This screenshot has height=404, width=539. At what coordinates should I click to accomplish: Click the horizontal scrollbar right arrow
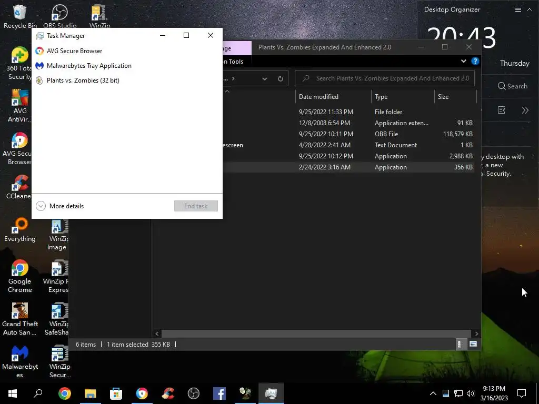coord(476,334)
